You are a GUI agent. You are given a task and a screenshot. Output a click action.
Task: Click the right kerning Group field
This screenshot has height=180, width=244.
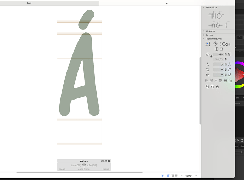pyautogui.click(x=106, y=169)
